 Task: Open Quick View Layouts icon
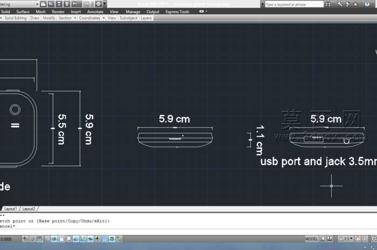coord(323,239)
